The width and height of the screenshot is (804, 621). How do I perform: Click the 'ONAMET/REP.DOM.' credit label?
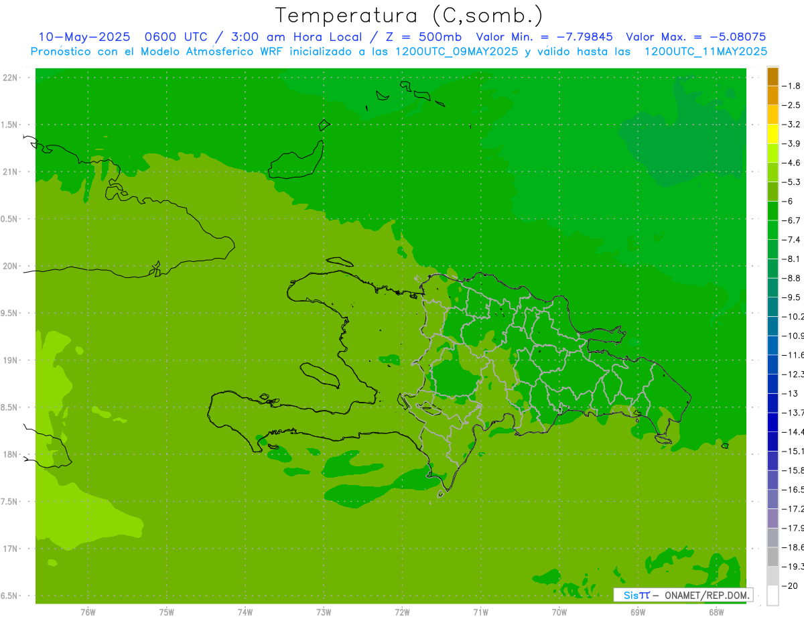click(706, 596)
